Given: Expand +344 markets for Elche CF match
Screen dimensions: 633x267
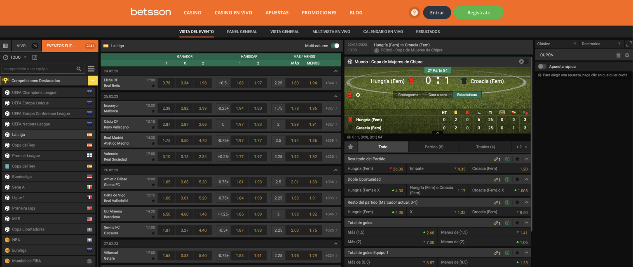Looking at the screenshot, I should tap(332, 83).
